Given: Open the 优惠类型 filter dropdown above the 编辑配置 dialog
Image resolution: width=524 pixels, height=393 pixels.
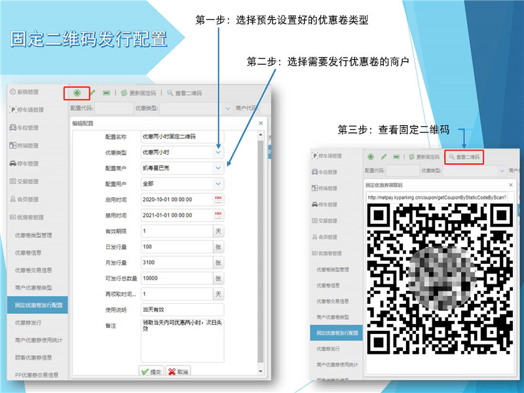Looking at the screenshot, I should [x=228, y=108].
